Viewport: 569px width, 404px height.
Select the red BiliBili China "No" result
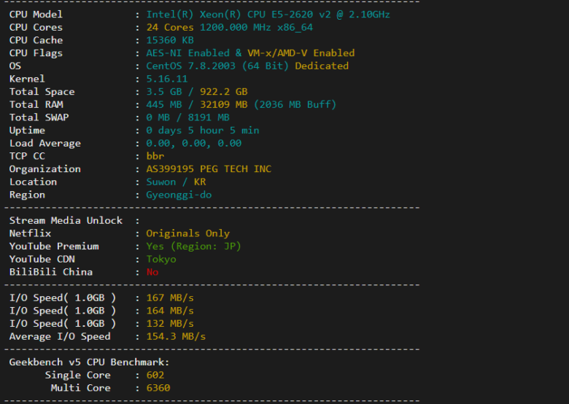pos(152,272)
